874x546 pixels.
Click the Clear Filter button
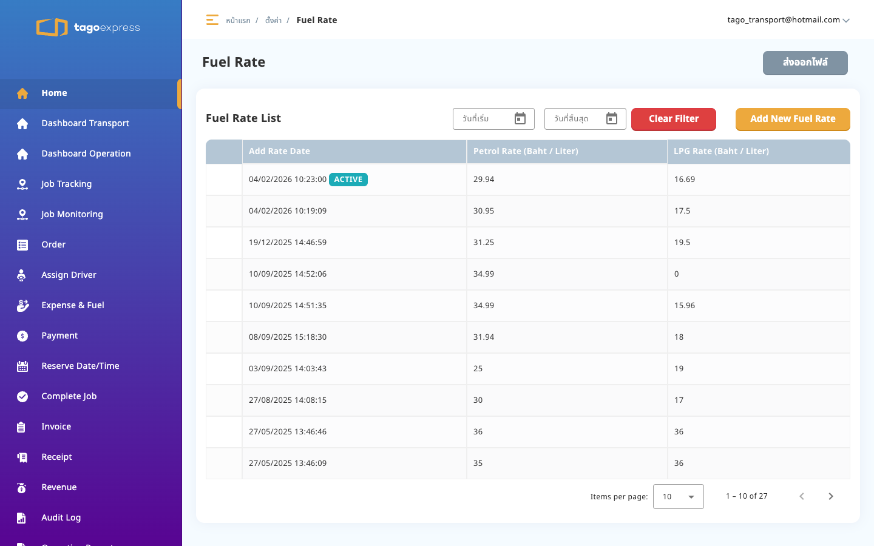pyautogui.click(x=674, y=119)
